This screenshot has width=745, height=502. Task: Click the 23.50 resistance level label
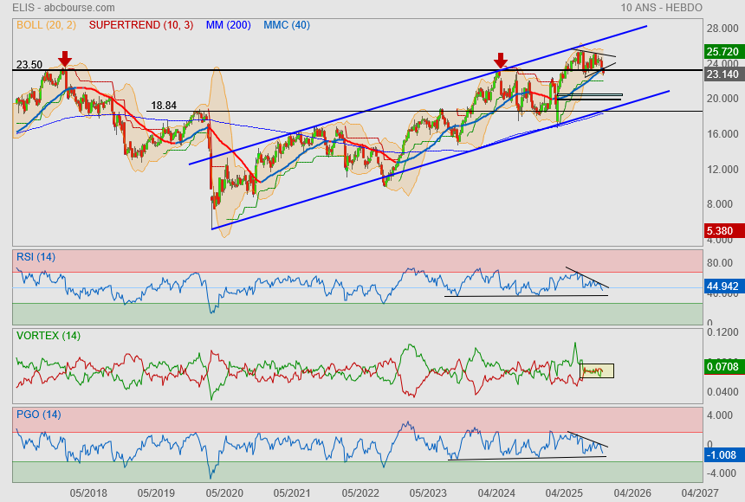(29, 65)
